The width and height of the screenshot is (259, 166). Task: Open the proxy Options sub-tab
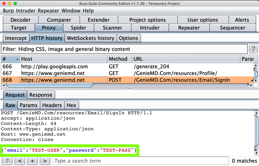tap(129, 38)
